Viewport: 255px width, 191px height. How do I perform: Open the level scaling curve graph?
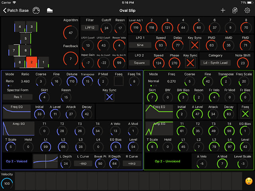(x=45, y=161)
